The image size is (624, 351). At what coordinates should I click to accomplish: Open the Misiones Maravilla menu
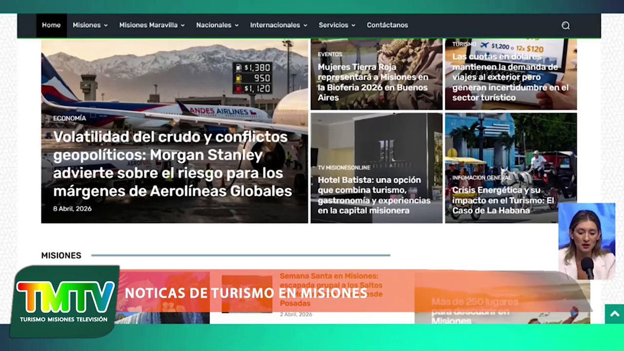click(x=148, y=25)
